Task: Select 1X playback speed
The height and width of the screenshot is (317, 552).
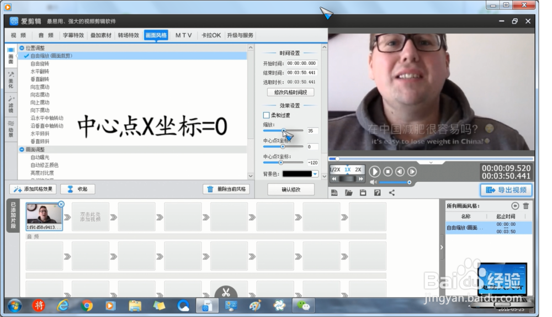Action: point(347,170)
